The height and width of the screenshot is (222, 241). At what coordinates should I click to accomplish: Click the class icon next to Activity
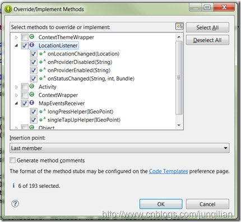point(32,86)
